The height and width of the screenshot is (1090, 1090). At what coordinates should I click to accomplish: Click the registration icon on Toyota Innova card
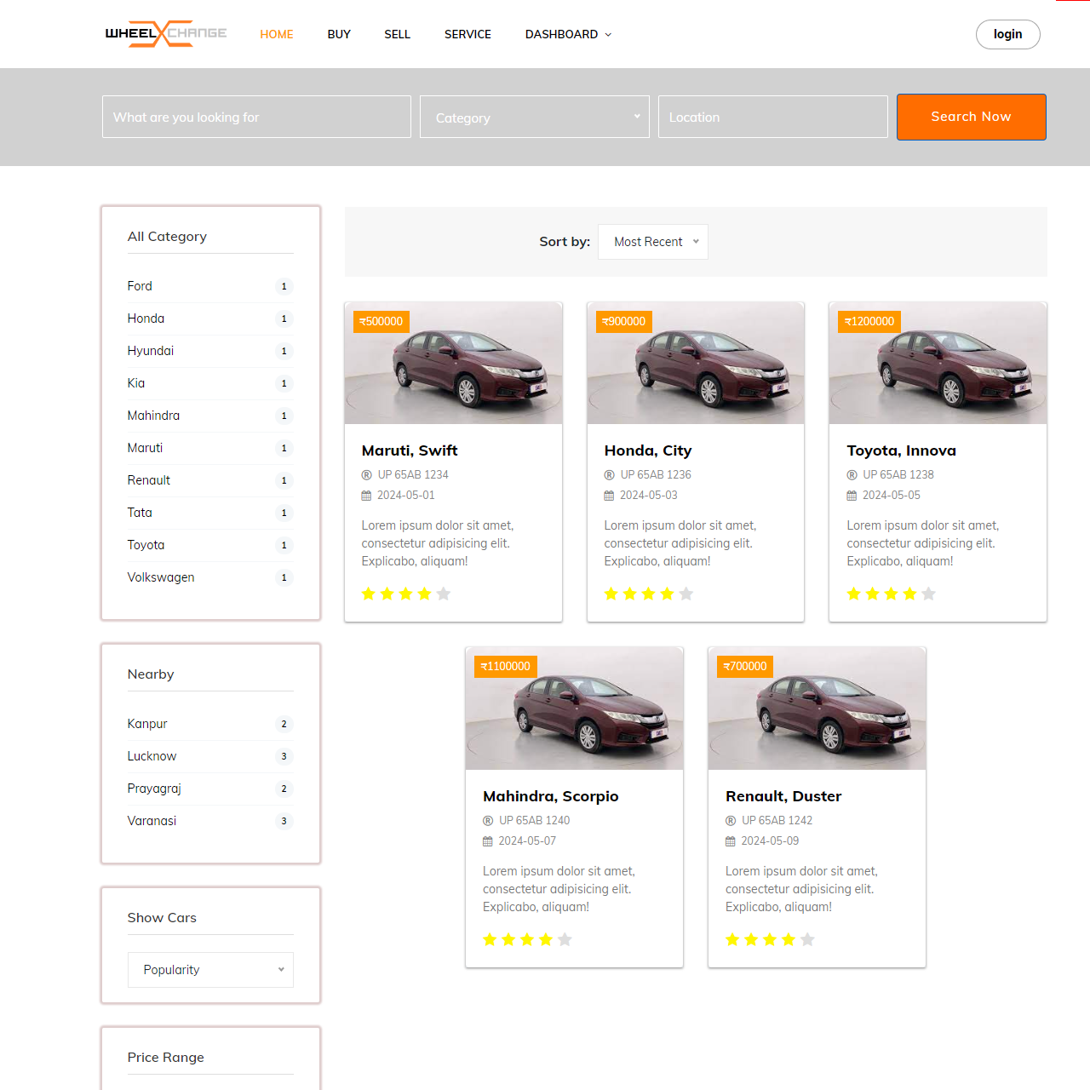click(852, 475)
